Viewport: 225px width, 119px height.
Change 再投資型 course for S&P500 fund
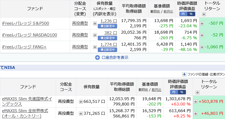pyautogui.click(x=80, y=23)
